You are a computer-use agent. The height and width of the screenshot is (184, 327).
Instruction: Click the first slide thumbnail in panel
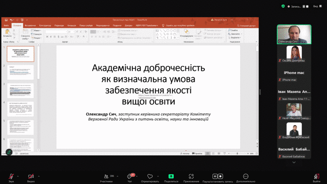20,54
